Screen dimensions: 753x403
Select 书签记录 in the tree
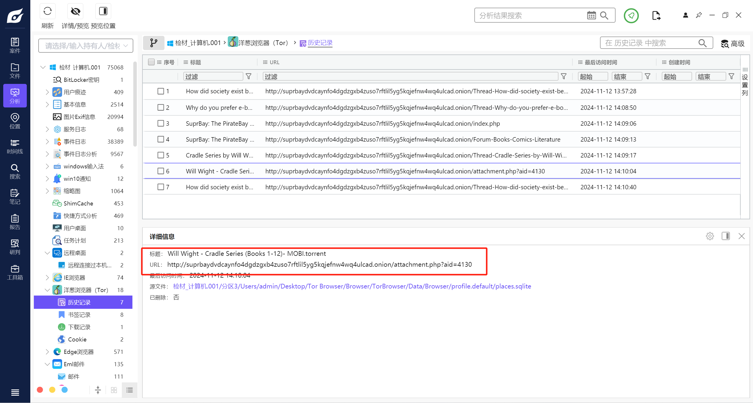pos(79,315)
